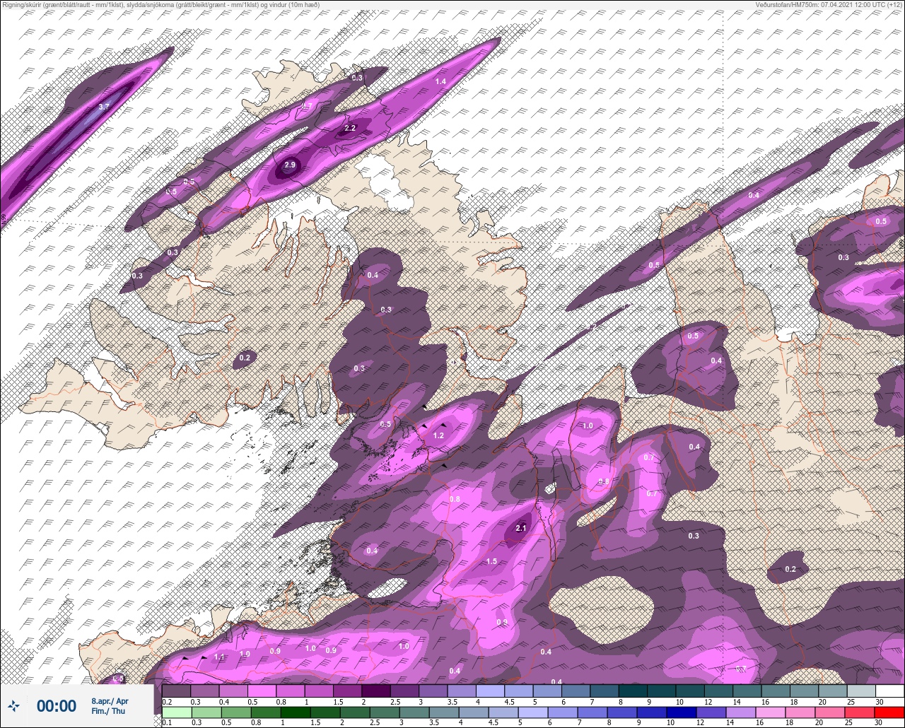Pick the white upper-row swatch labeled 30
The image size is (905, 728).
889,691
